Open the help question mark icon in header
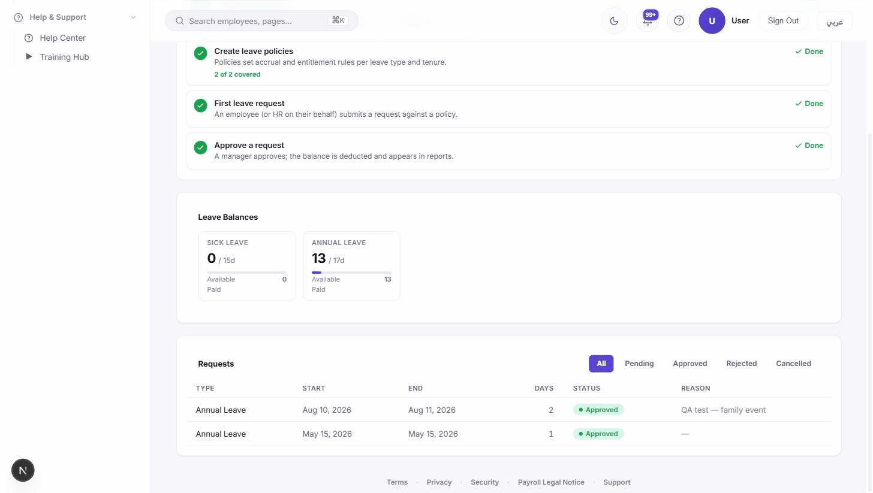The height and width of the screenshot is (493, 873). 679,21
